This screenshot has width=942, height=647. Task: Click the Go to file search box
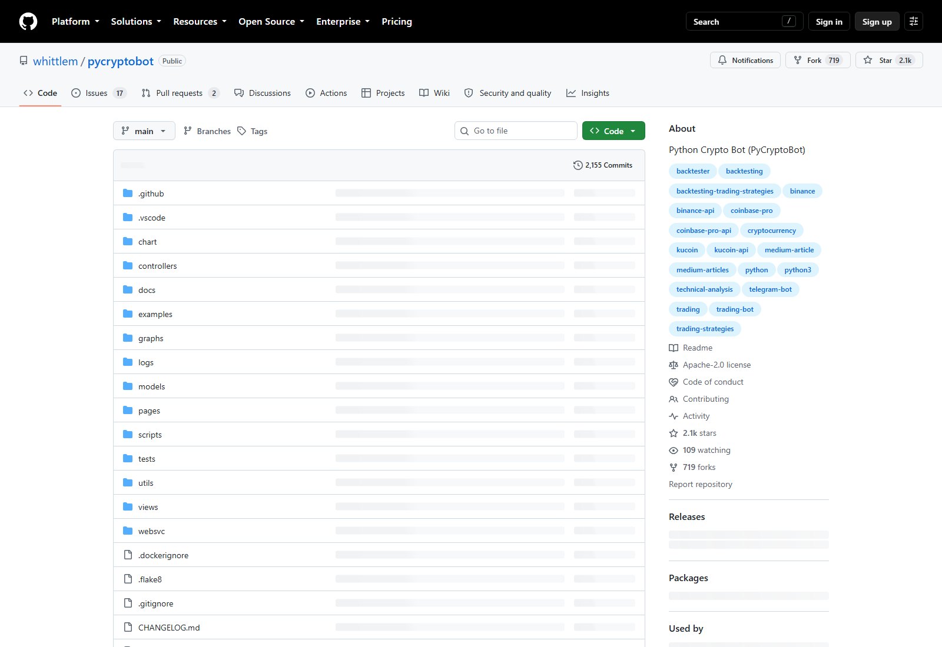point(516,131)
